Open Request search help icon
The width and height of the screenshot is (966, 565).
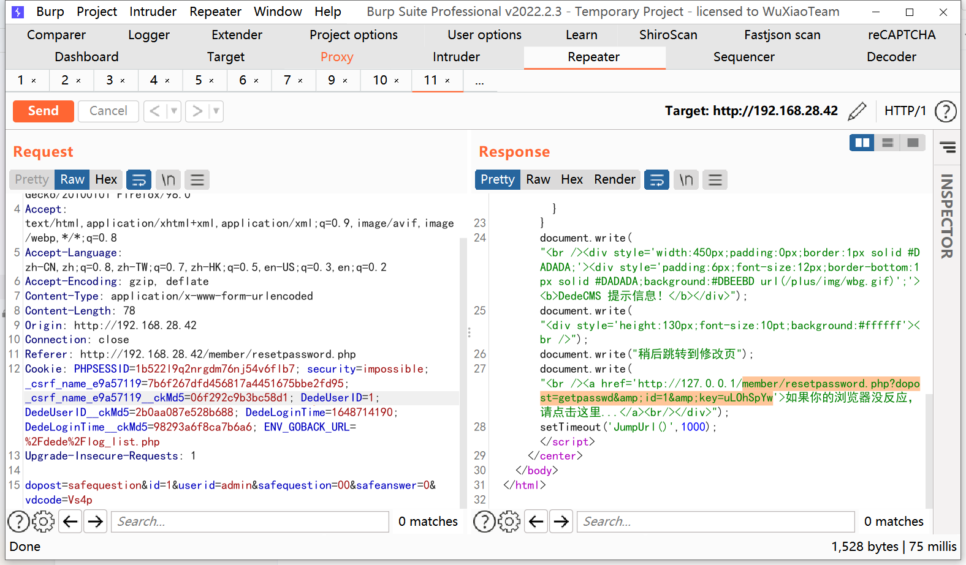tap(19, 522)
